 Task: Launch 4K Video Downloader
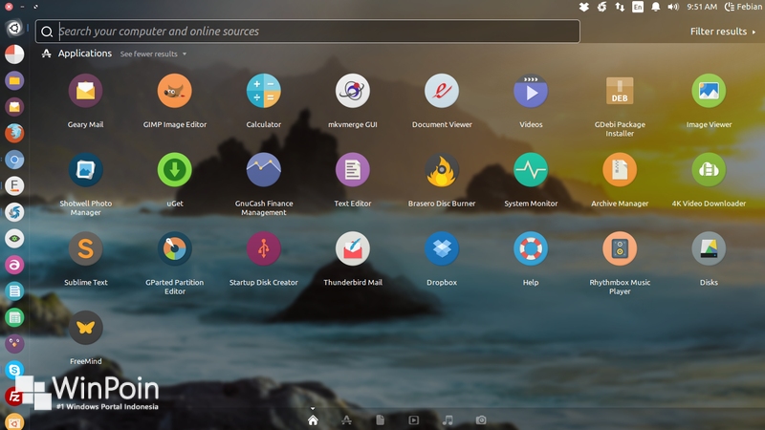point(709,170)
